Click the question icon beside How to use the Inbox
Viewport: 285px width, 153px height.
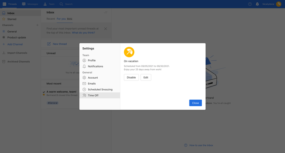(186, 145)
